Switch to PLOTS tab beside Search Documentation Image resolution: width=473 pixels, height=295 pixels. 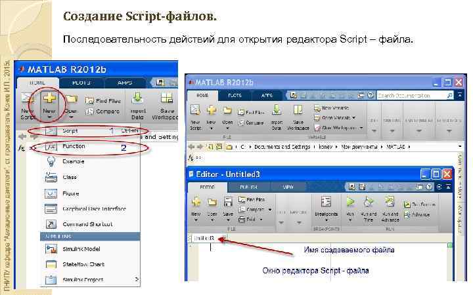point(235,95)
